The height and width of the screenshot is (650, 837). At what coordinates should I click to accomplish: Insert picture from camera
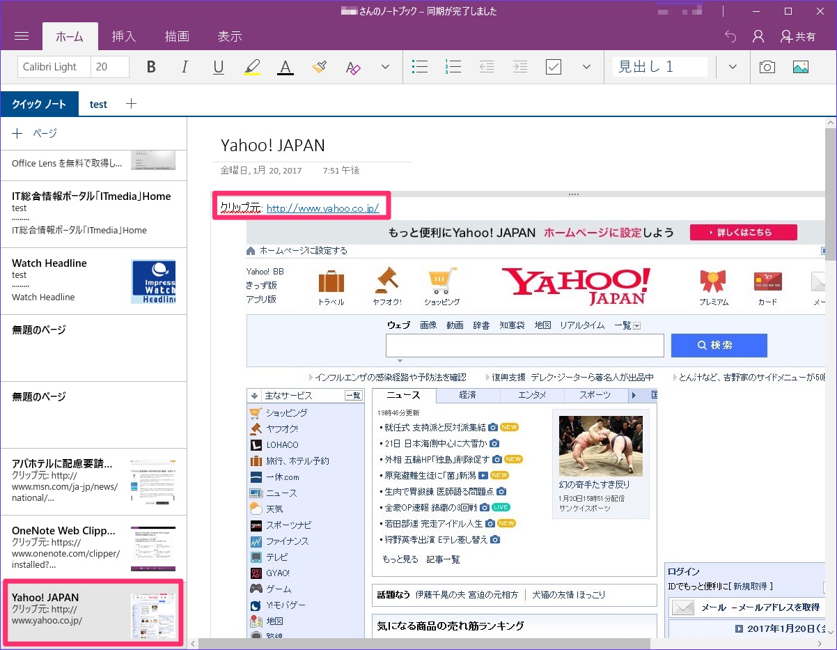pos(767,67)
